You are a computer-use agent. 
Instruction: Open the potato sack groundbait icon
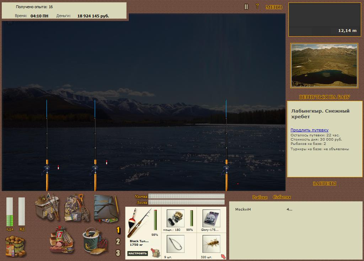15,246
